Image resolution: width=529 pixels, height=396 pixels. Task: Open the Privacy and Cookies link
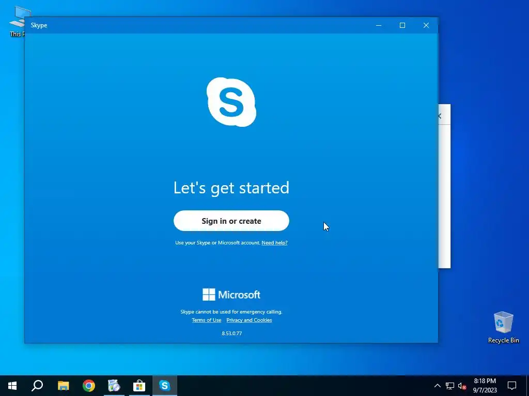point(249,320)
